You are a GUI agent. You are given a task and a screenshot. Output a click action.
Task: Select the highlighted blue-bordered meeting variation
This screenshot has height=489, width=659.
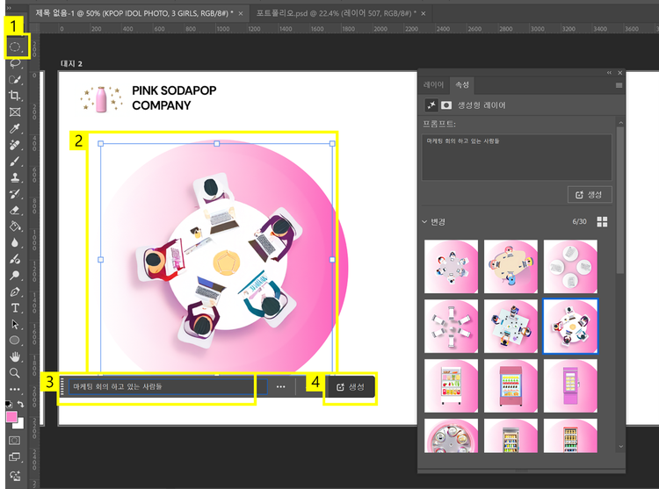tap(570, 326)
